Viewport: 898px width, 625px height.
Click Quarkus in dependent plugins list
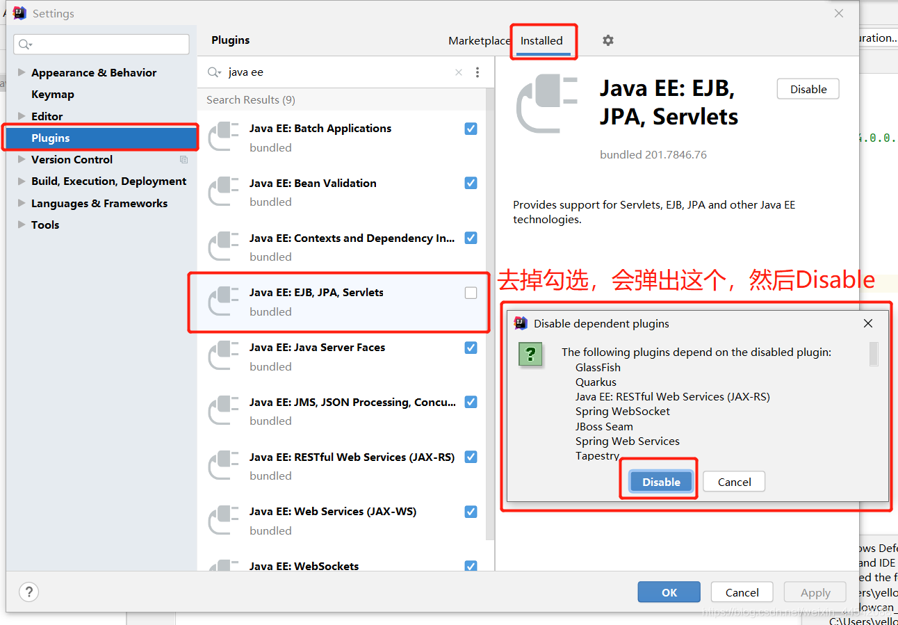pyautogui.click(x=596, y=382)
